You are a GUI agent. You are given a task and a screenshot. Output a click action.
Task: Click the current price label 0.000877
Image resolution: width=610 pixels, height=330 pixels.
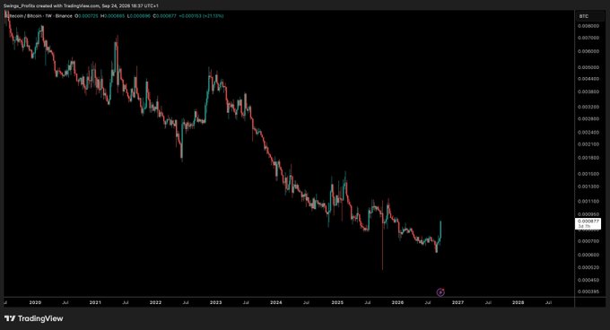pyautogui.click(x=588, y=223)
